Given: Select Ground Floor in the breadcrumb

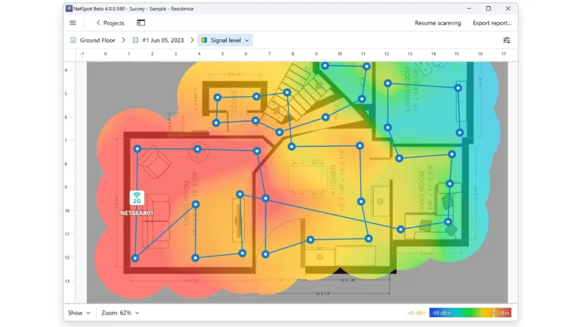Looking at the screenshot, I should click(x=96, y=40).
